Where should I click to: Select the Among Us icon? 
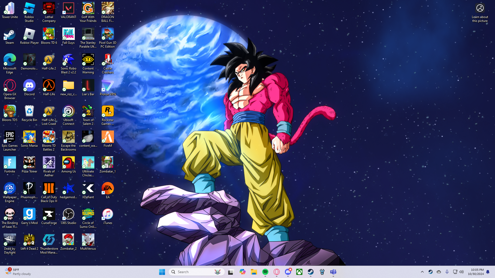point(69,165)
